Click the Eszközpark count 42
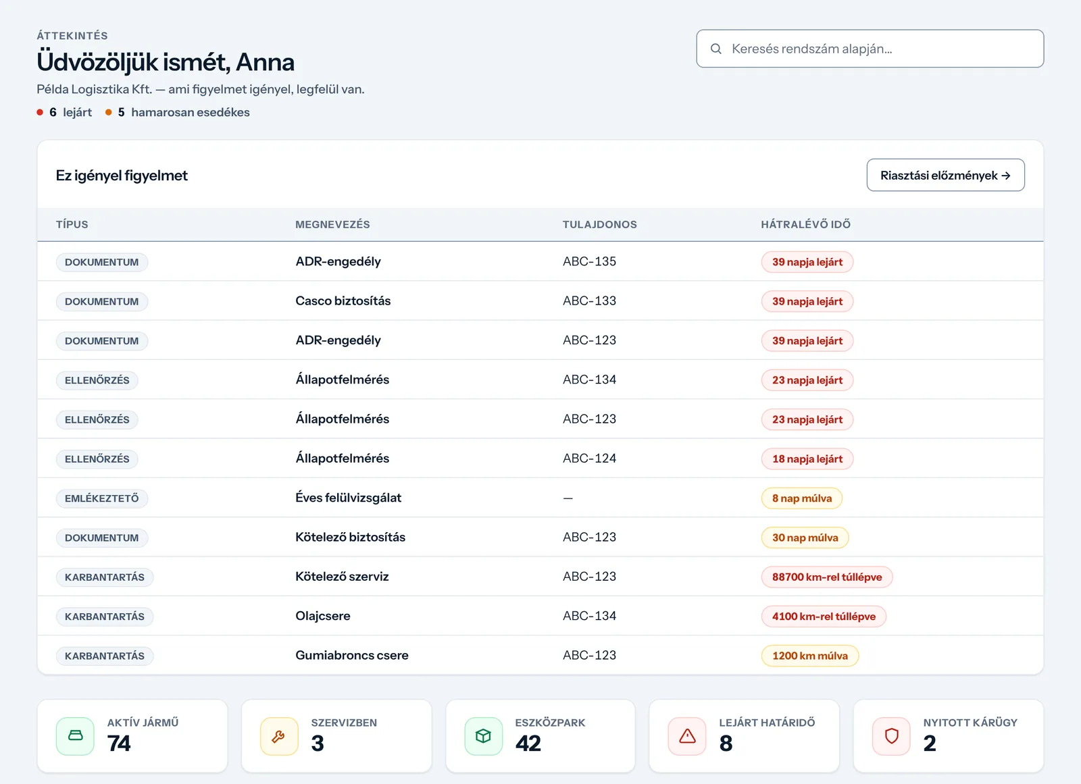 [528, 743]
